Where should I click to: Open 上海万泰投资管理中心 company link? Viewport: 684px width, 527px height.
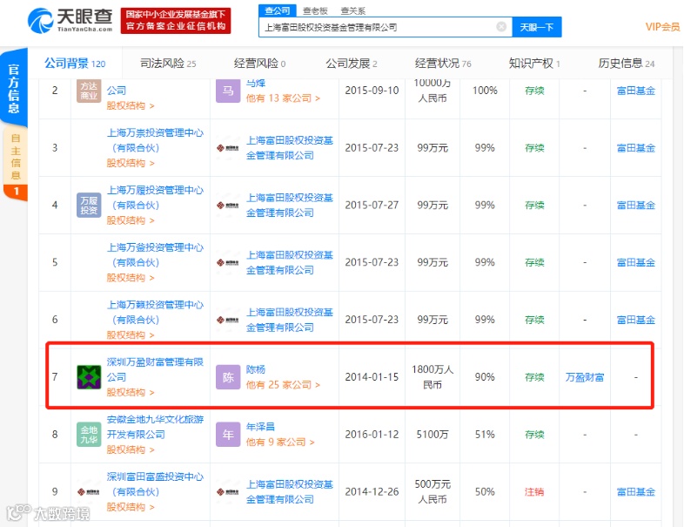pos(155,140)
